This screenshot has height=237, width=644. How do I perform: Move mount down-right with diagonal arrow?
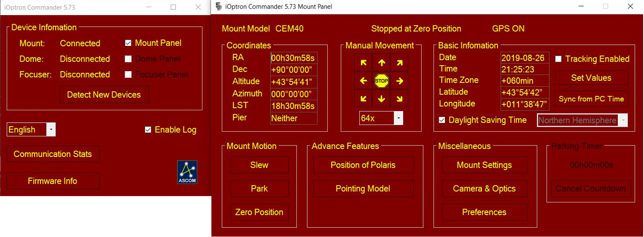point(399,99)
